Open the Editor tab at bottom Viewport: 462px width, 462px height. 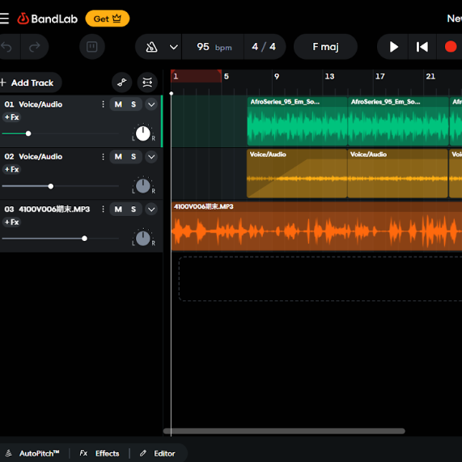tap(158, 453)
